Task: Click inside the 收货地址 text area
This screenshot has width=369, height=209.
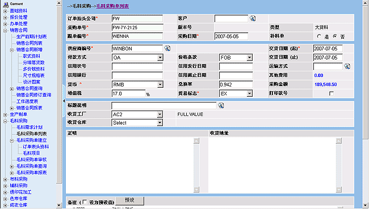Action: [x=272, y=165]
